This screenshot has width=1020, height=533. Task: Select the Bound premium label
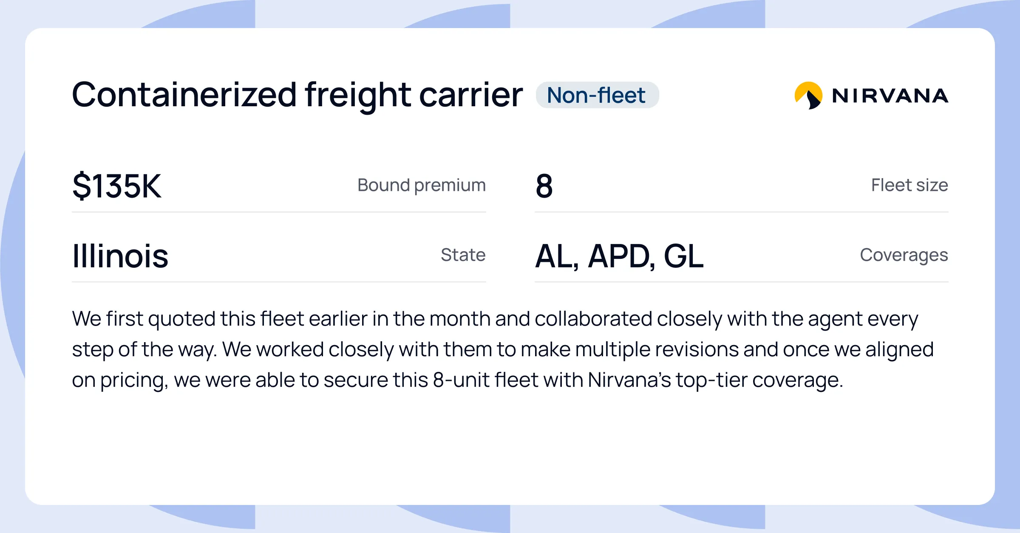421,185
